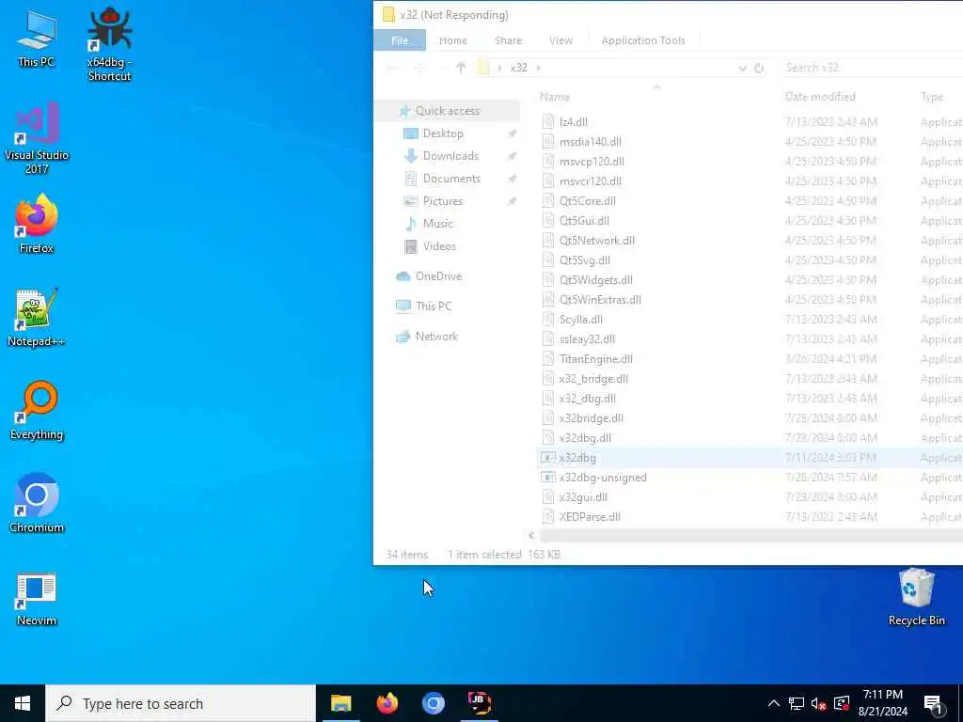Open File Explorer from the taskbar

(340, 703)
